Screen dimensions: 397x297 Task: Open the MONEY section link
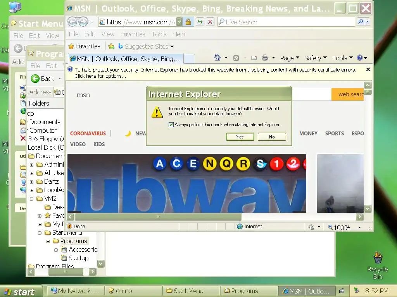(x=308, y=133)
